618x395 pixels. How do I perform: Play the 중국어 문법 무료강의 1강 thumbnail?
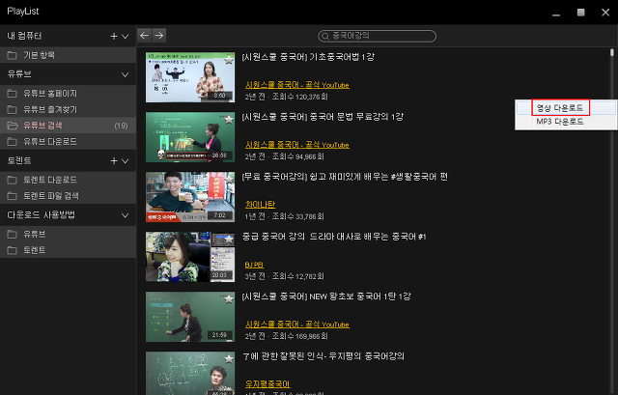(190, 137)
